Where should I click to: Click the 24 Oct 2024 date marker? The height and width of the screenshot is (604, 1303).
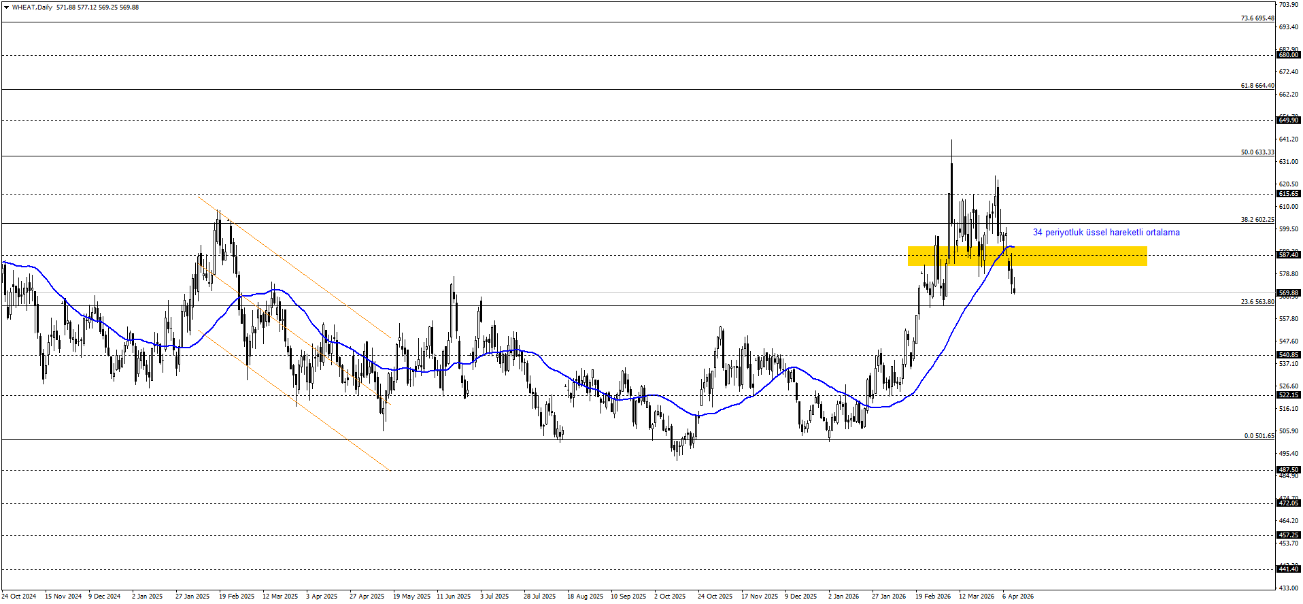pos(19,597)
